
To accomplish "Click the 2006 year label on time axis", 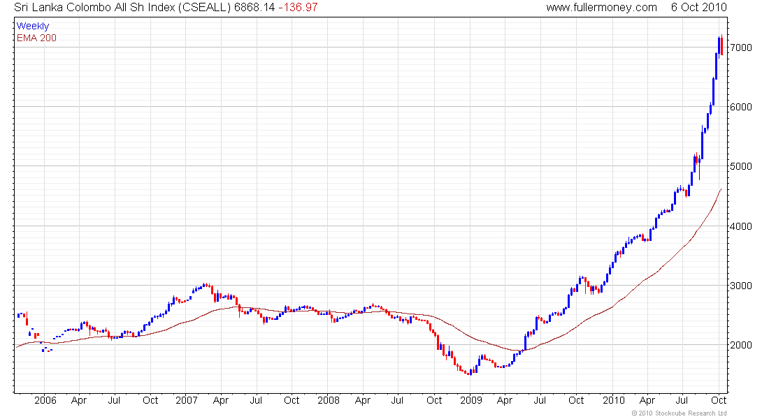I will [x=45, y=400].
